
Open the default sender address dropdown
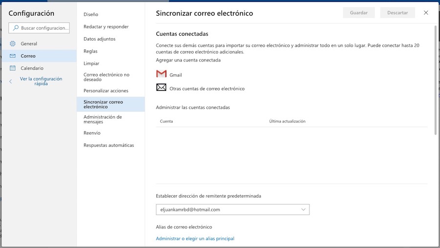click(303, 209)
